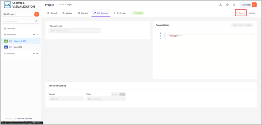This screenshot has height=125, width=262.
Task: Click the search magnifier icon
Action: coord(37,21)
